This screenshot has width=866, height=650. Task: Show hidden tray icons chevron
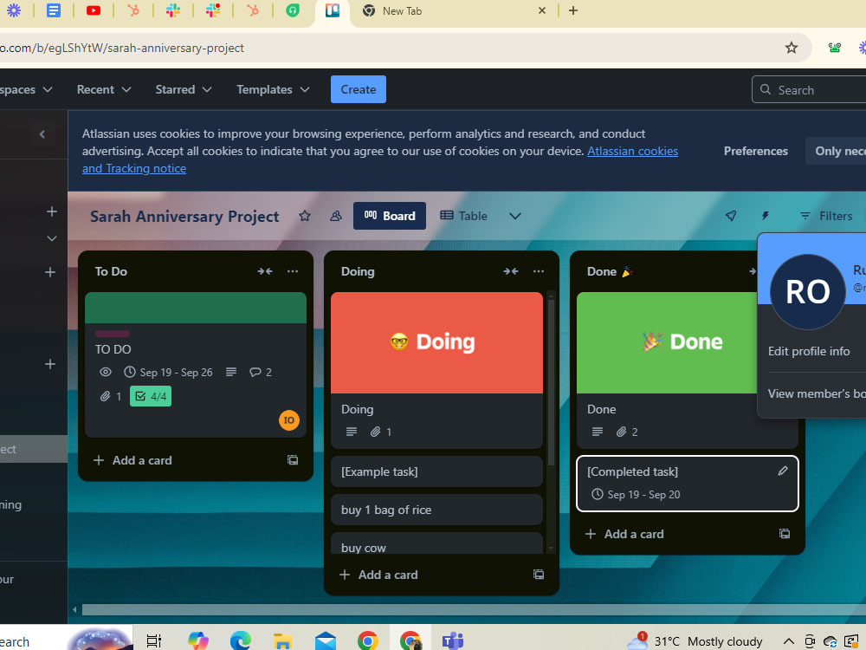(789, 641)
